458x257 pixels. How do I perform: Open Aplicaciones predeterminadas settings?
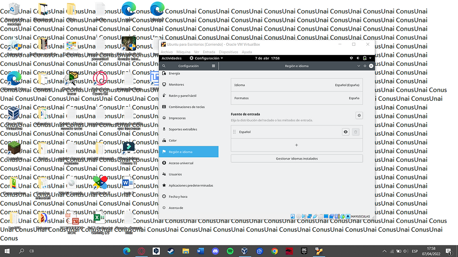(189, 185)
